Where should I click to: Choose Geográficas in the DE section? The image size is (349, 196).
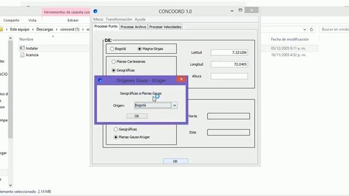(113, 70)
